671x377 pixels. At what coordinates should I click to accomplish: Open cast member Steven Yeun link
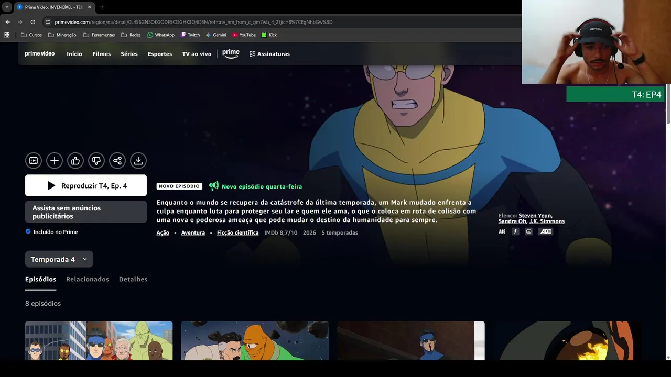(x=535, y=216)
